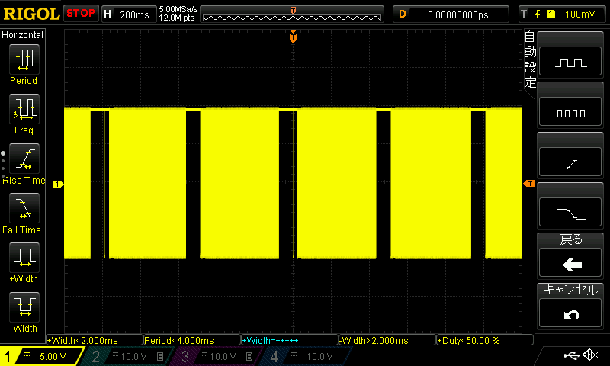This screenshot has height=366, width=610.
Task: Click the +Width=***** measurement result
Action: point(290,340)
